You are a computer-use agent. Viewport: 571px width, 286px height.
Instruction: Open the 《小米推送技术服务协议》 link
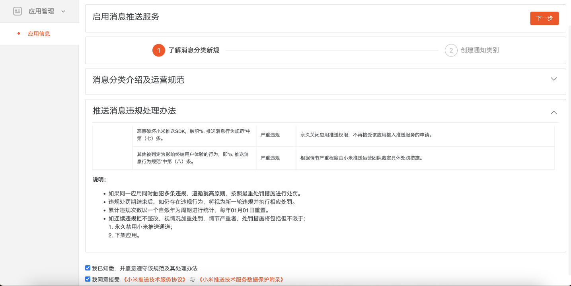(x=154, y=280)
